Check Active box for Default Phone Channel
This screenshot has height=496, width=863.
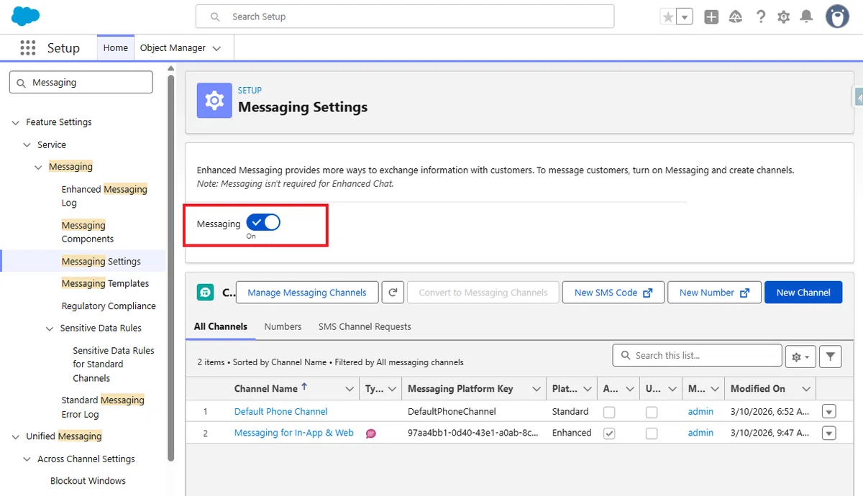click(x=609, y=412)
